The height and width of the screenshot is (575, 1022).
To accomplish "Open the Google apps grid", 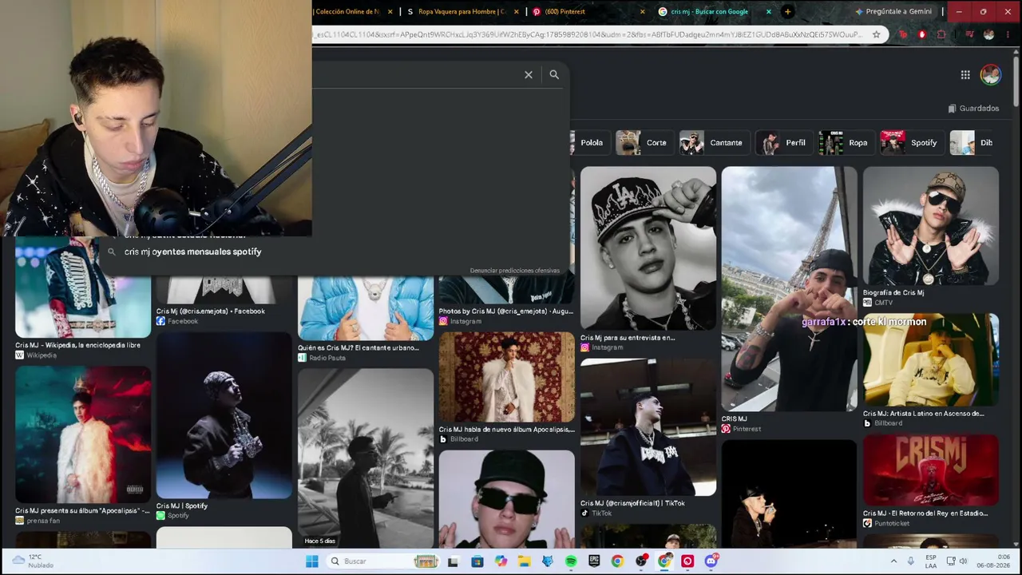I will pyautogui.click(x=965, y=74).
